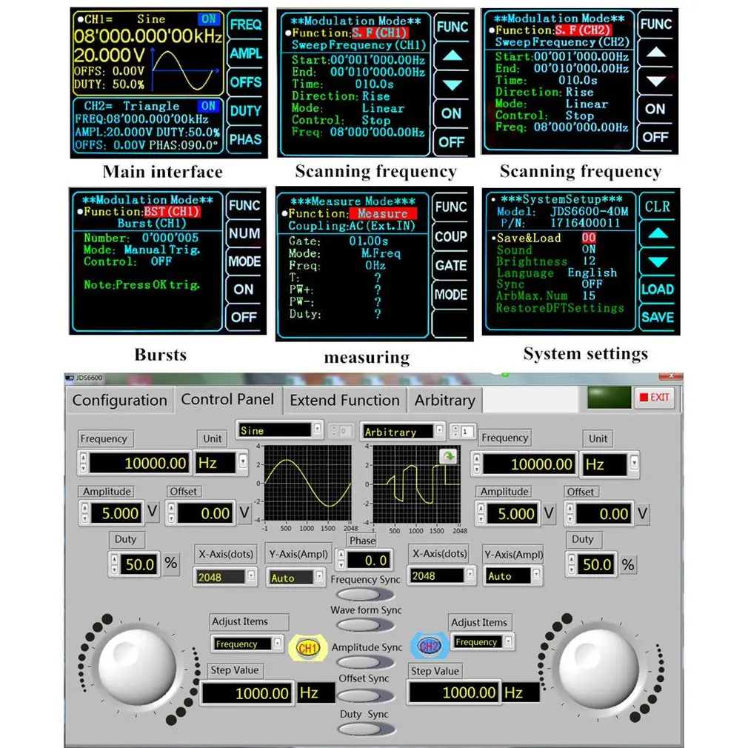Click the Phase 0.0 value field
The width and height of the screenshot is (748, 748).
368,560
